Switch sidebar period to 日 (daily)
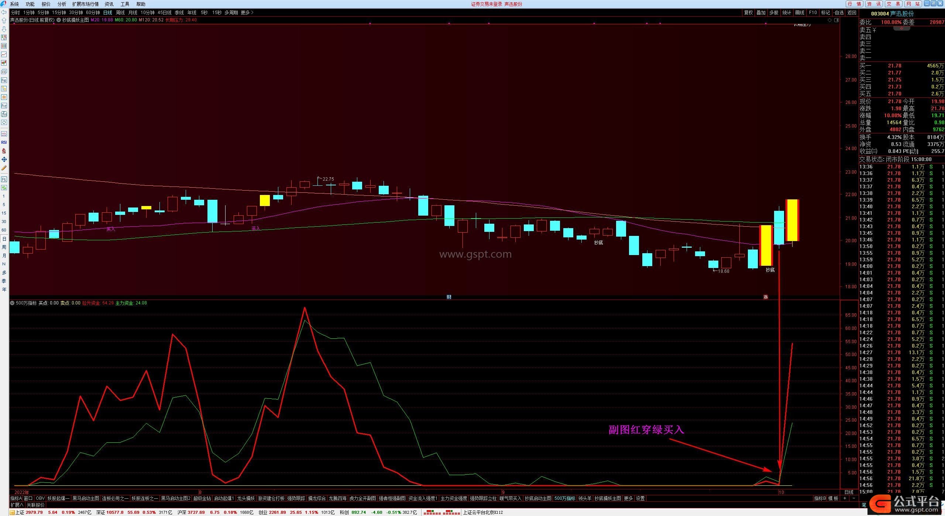Image resolution: width=945 pixels, height=516 pixels. pos(4,239)
